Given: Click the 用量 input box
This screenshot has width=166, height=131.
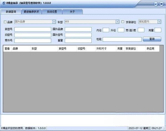Looking at the screenshot, I should point(158,30).
